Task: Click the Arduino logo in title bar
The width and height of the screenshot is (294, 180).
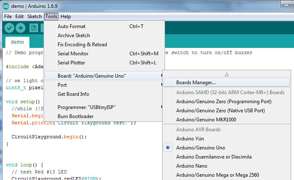Action: click(5, 5)
